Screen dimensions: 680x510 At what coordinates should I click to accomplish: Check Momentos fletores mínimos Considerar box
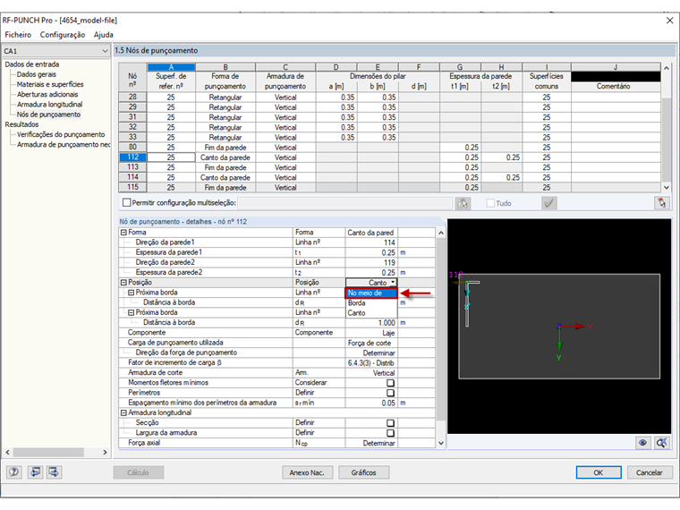(x=390, y=383)
